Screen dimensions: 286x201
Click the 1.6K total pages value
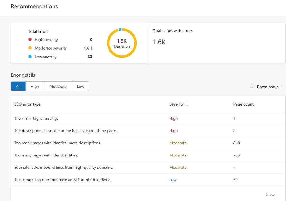pyautogui.click(x=159, y=42)
